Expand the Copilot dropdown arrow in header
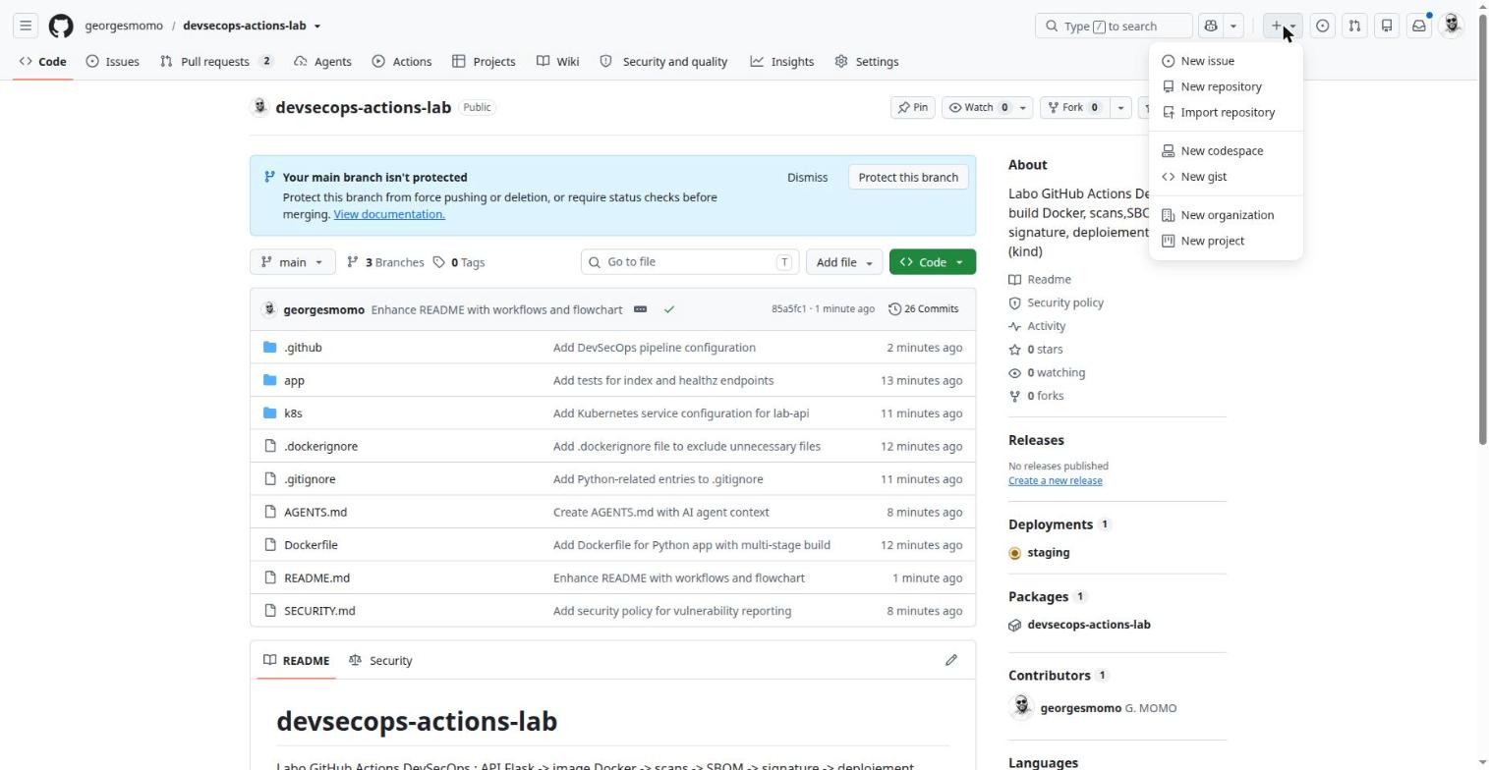Screen dimensions: 1489x770 [x=1233, y=26]
